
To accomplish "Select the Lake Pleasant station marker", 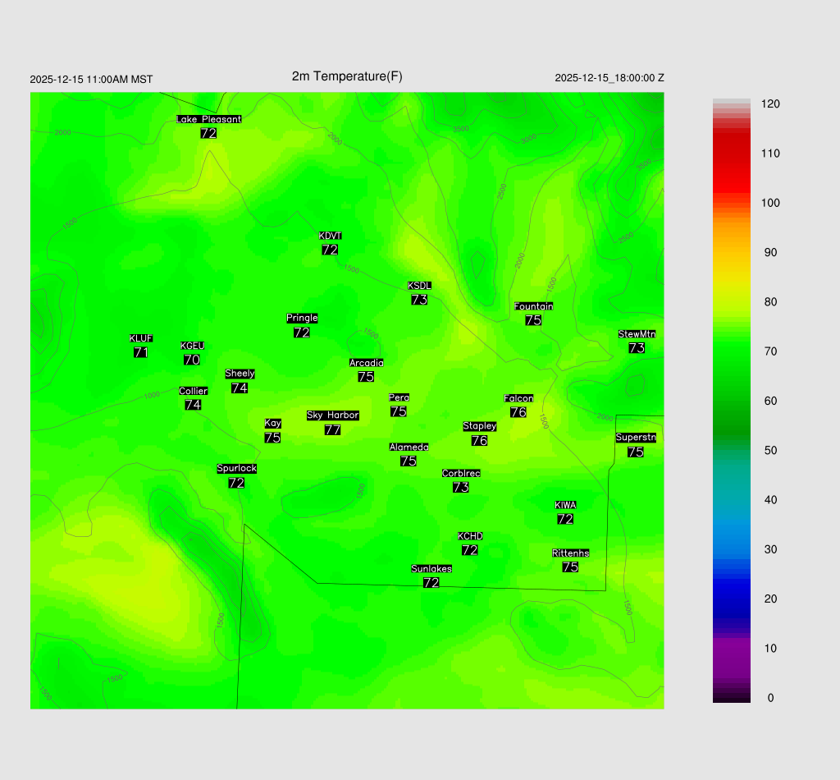I will (208, 126).
